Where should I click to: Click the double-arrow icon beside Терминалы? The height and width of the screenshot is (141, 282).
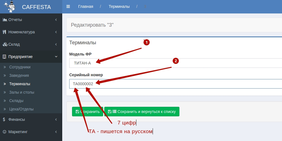point(5,84)
